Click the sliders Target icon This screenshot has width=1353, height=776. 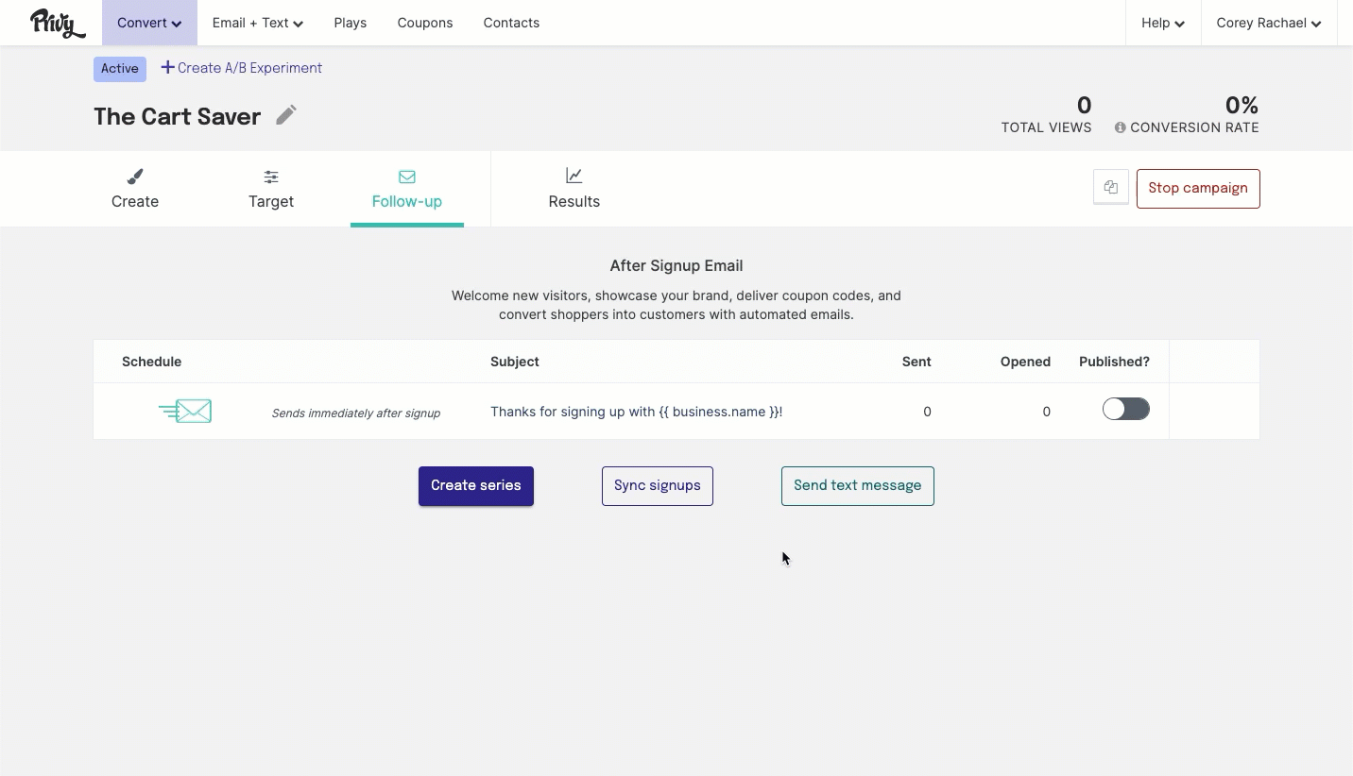click(x=271, y=177)
